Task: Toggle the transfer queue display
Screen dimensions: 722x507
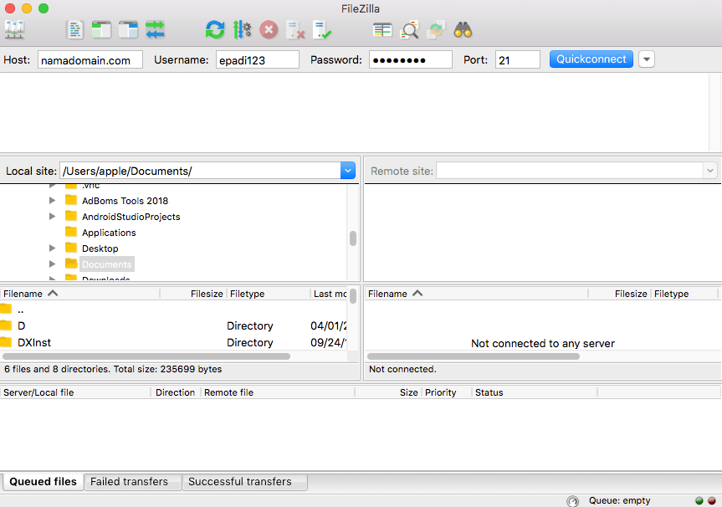Action: pos(155,30)
